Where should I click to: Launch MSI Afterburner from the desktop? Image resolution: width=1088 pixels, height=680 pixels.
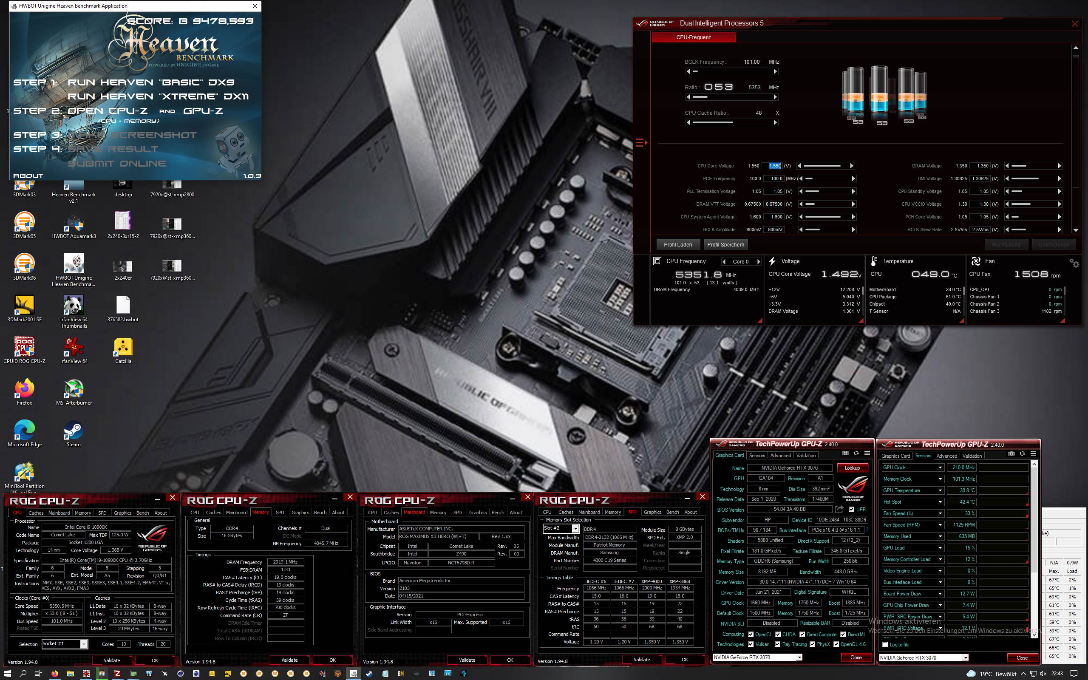[74, 392]
